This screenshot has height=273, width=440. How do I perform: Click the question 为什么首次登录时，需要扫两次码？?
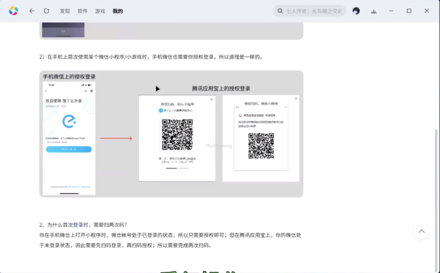(x=83, y=225)
